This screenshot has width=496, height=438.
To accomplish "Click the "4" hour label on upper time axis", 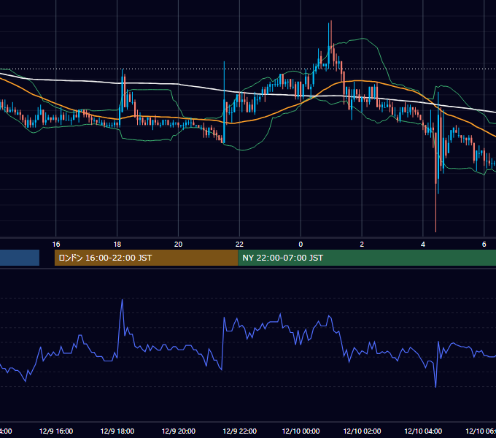I will click(x=423, y=244).
